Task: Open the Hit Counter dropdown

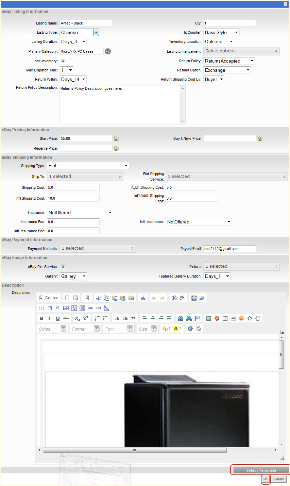Action: click(222, 32)
